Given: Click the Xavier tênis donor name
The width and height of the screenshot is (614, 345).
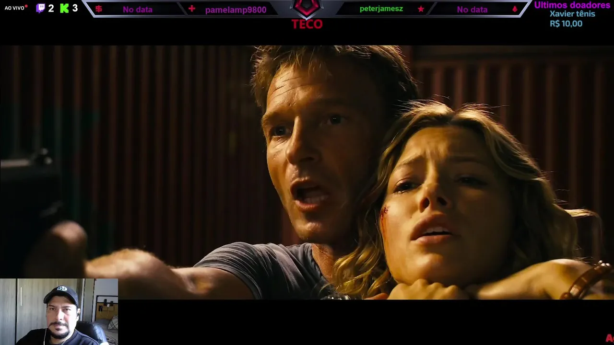Looking at the screenshot, I should pyautogui.click(x=572, y=14).
